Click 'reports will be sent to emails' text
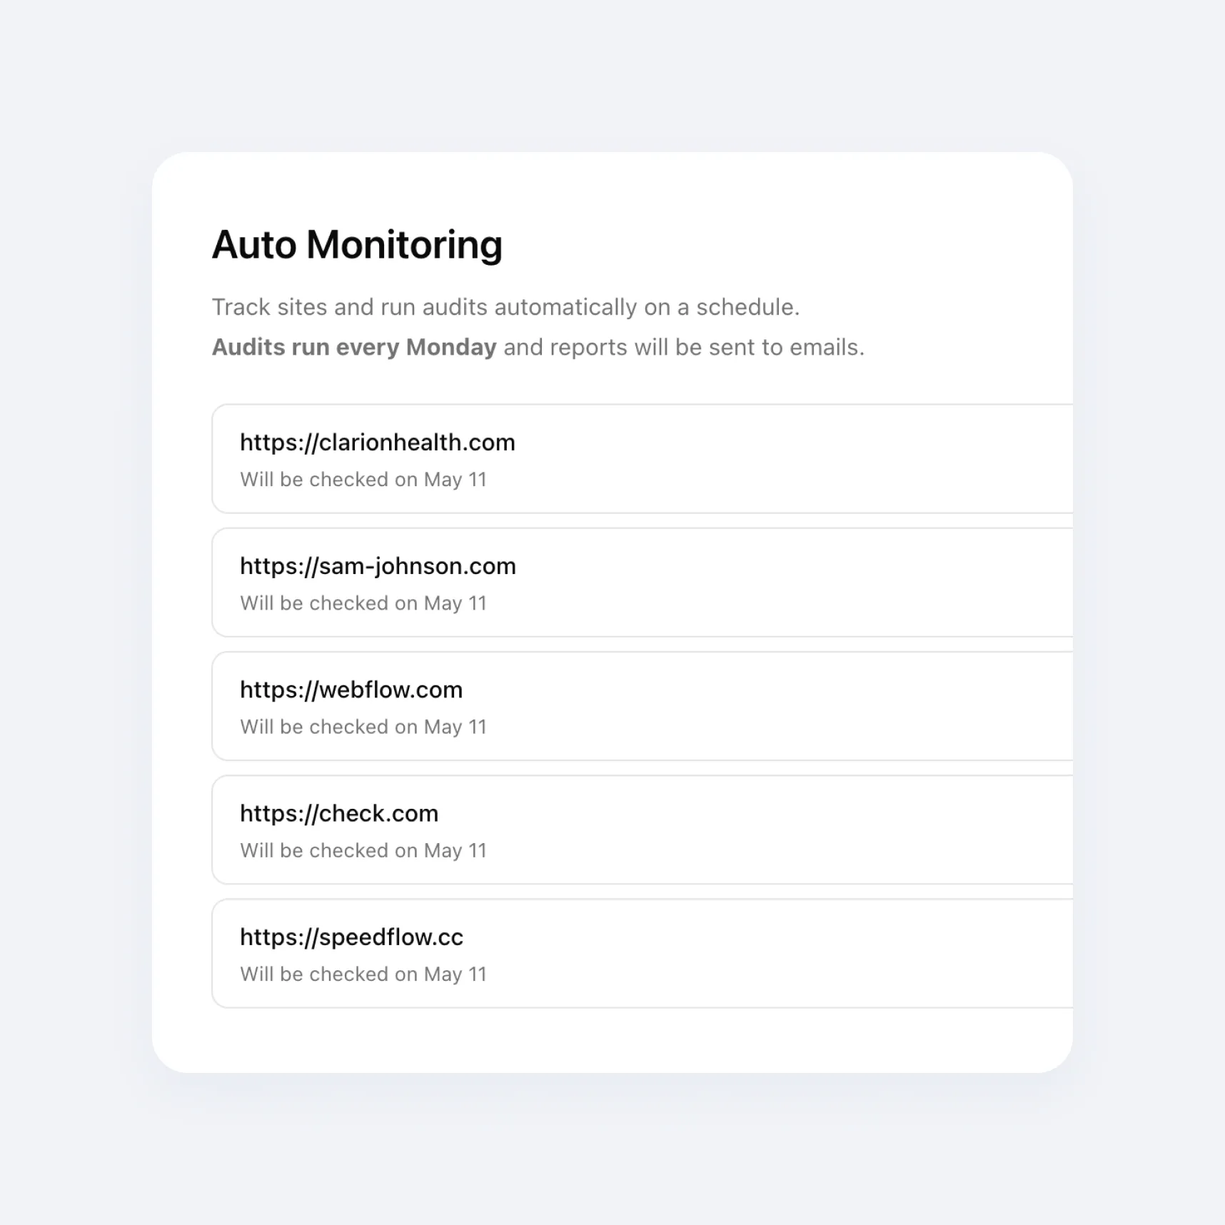 [x=707, y=347]
